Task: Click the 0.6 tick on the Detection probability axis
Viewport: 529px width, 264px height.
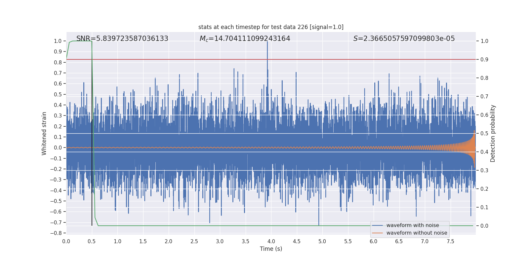Action: tap(484, 115)
